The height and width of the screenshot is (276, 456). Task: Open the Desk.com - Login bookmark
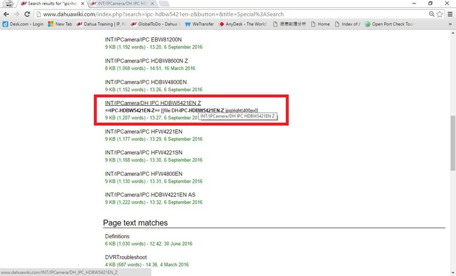point(23,24)
